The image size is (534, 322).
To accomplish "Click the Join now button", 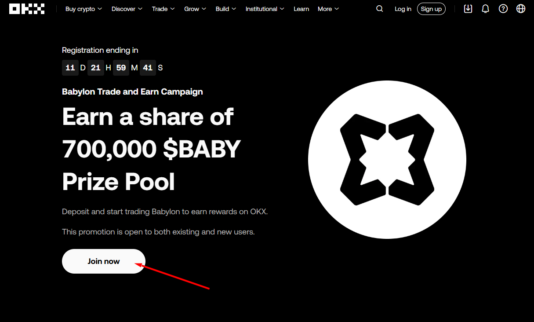I will (104, 261).
